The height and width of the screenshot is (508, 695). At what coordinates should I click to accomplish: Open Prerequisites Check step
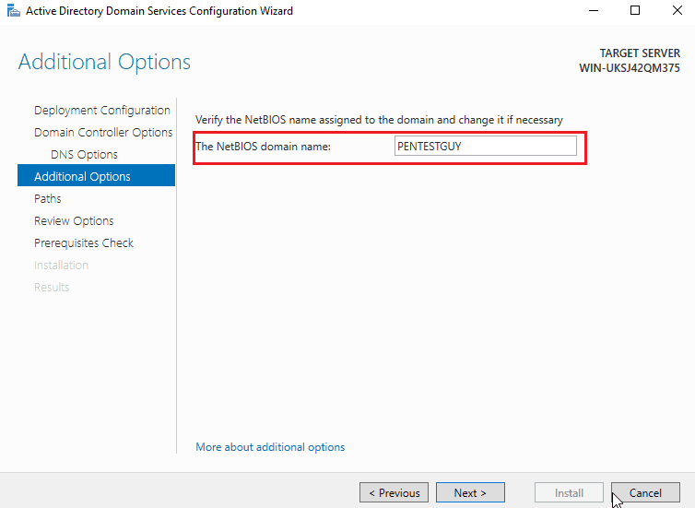tap(84, 242)
